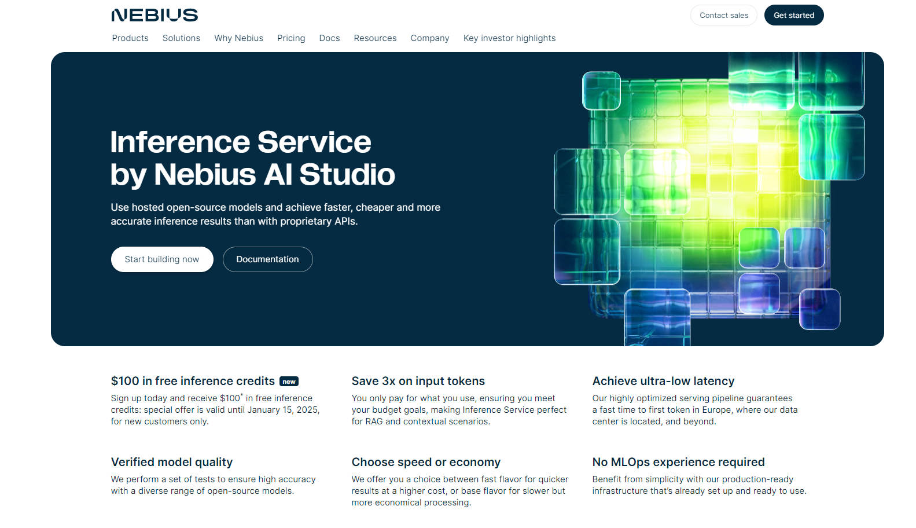Click the heading 'No MLOps experience required'
Screen dimensions: 916x528
tap(678, 462)
